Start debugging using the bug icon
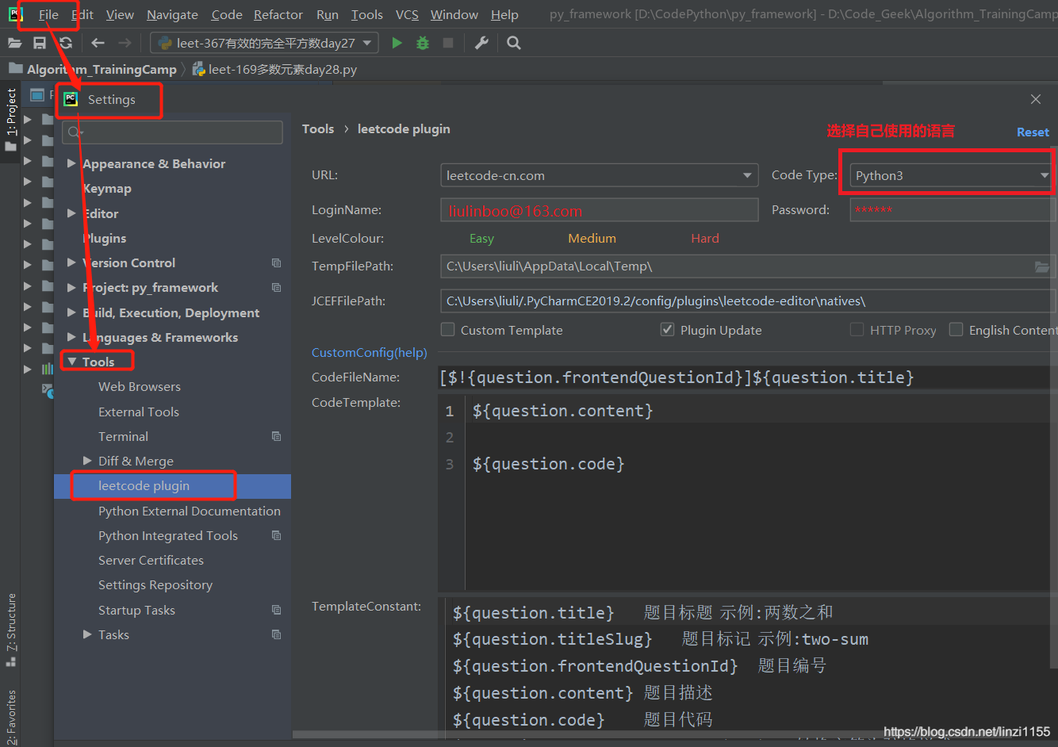This screenshot has width=1058, height=747. click(423, 43)
